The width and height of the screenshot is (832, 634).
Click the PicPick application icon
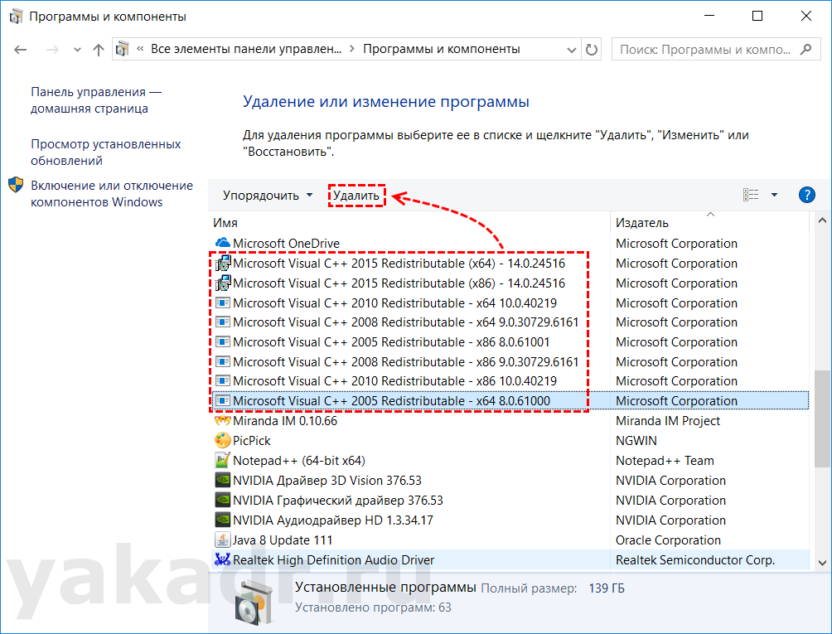222,441
